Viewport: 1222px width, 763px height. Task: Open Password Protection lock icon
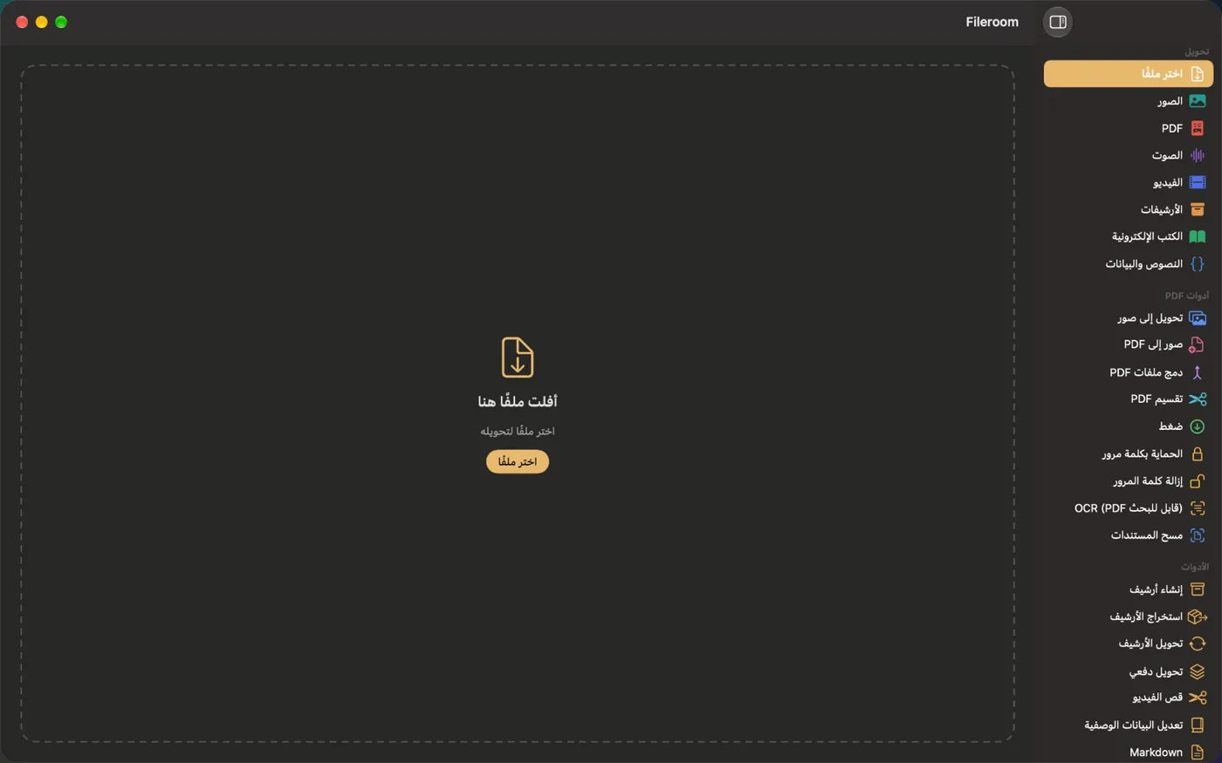coord(1198,453)
